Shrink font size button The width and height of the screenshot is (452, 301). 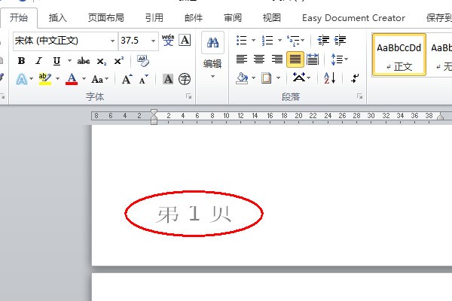click(x=143, y=78)
